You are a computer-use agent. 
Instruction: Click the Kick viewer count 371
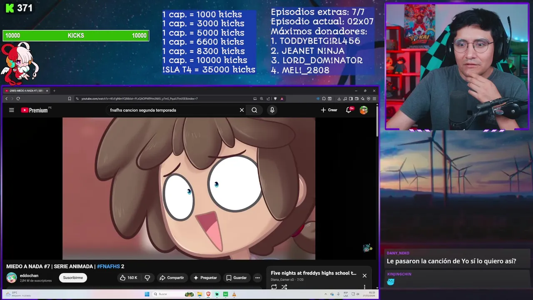click(25, 8)
